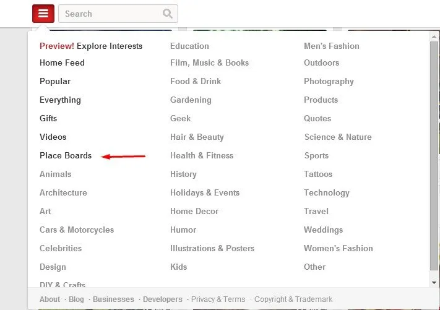Go to the Travel category

(316, 211)
